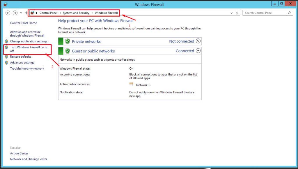
Task: Maximize the Windows Firewall window
Action: (x=282, y=3)
